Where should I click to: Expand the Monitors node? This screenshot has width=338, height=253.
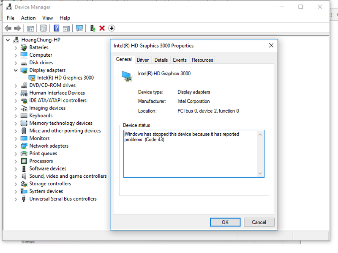pos(16,138)
